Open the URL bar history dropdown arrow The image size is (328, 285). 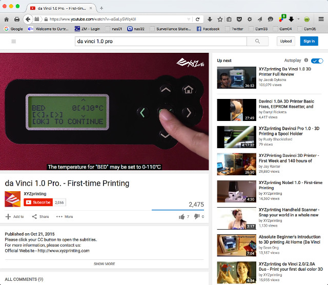pos(189,19)
